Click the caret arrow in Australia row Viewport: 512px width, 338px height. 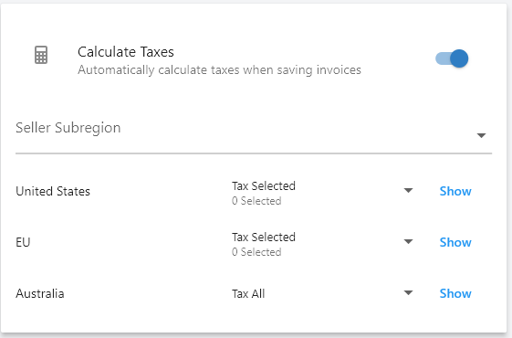click(x=409, y=292)
